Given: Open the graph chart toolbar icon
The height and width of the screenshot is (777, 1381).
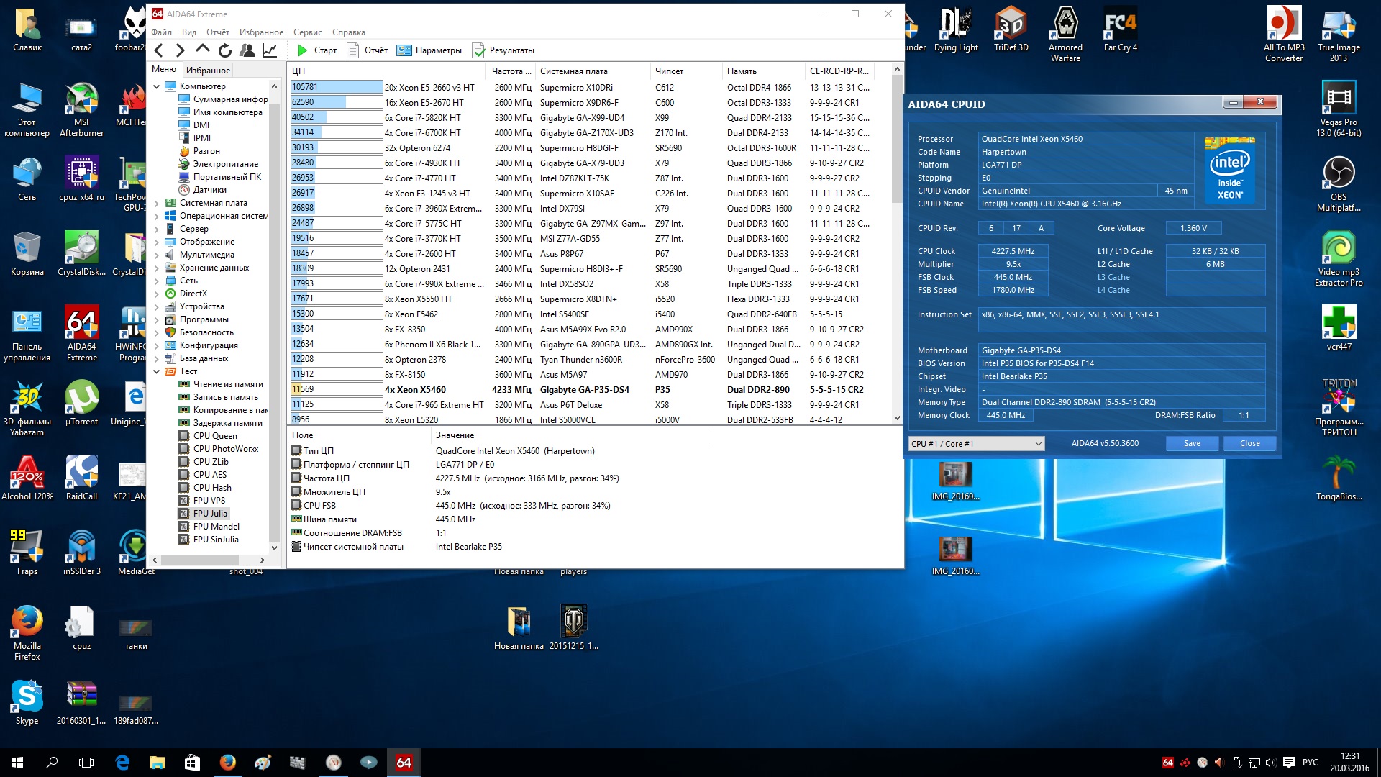Looking at the screenshot, I should (270, 50).
